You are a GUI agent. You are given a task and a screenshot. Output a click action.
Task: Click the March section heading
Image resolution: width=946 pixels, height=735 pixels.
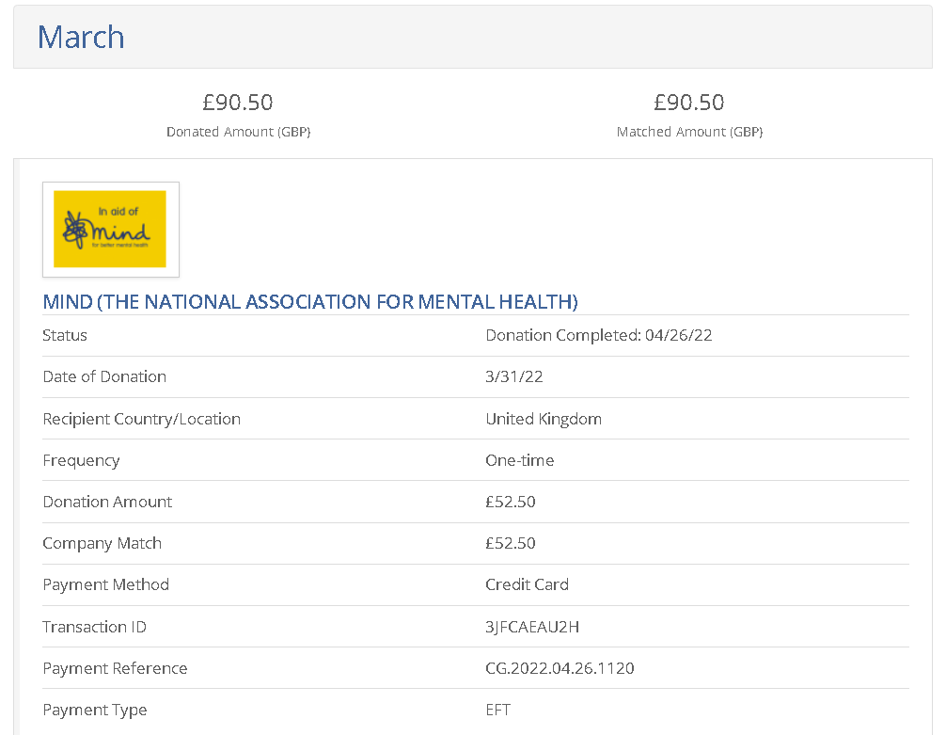coord(81,37)
